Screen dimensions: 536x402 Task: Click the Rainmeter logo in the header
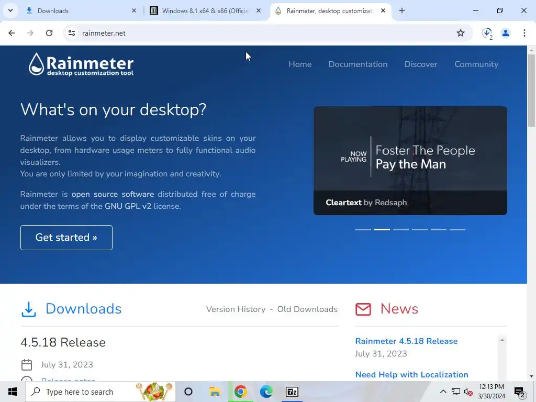coord(81,64)
